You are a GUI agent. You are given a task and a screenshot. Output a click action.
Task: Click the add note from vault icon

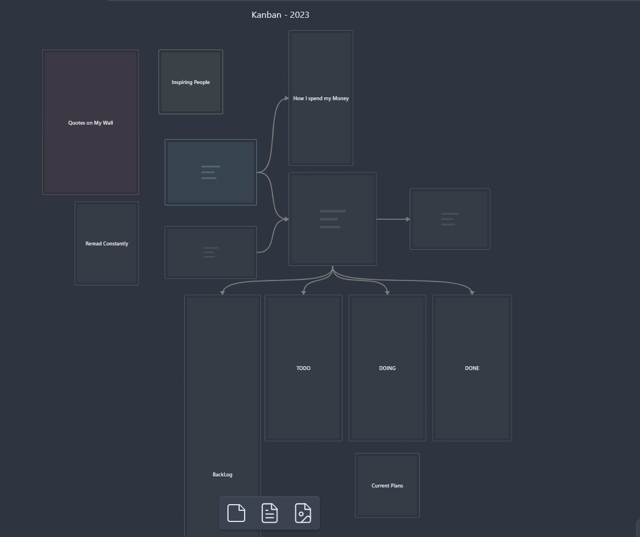point(270,513)
